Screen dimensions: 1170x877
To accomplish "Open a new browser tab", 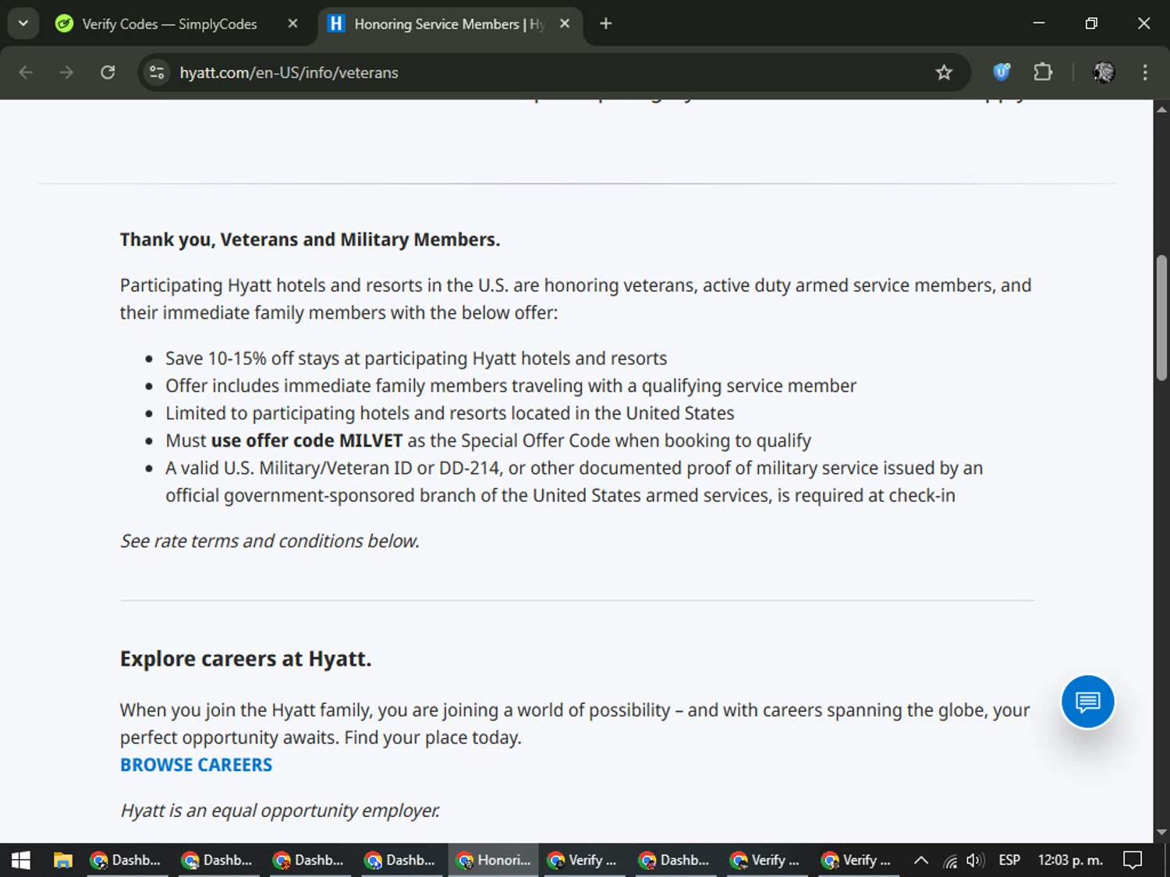I will click(605, 23).
